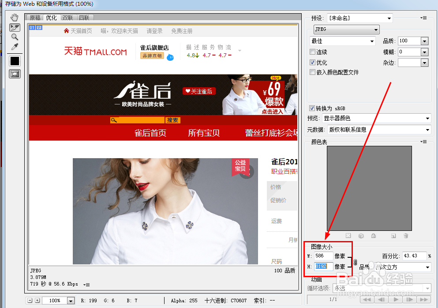
Task: Click 免费注册 link in the preview
Action: [x=182, y=31]
